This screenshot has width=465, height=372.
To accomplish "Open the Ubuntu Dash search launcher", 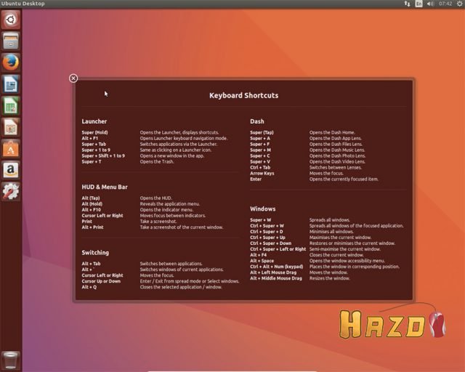I will coord(10,20).
